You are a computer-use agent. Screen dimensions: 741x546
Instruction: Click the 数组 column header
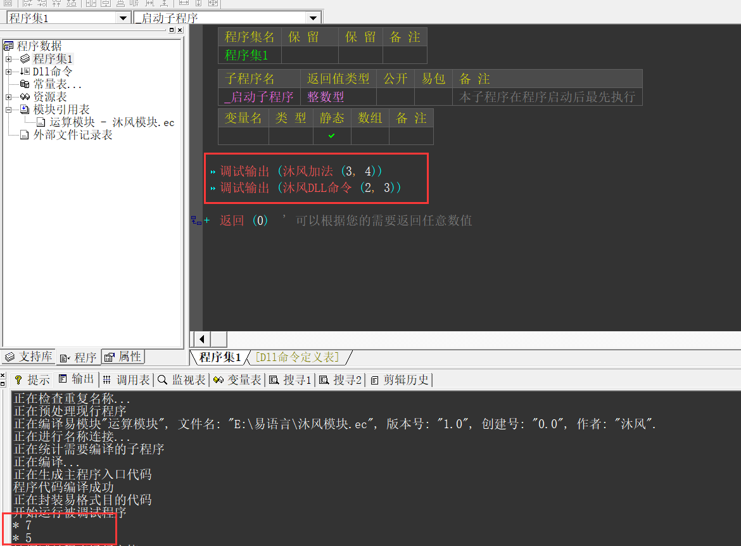370,118
